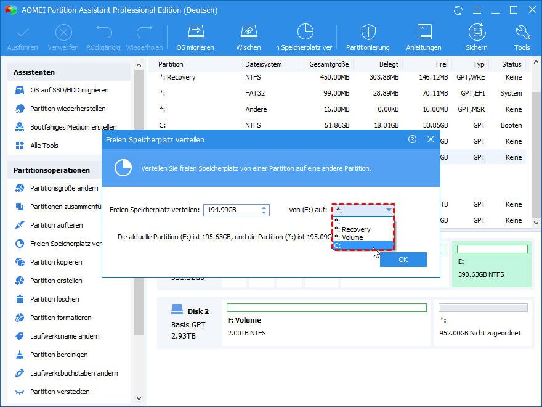Image resolution: width=542 pixels, height=407 pixels.
Task: Select the first *: dropdown entry
Action: 363,221
